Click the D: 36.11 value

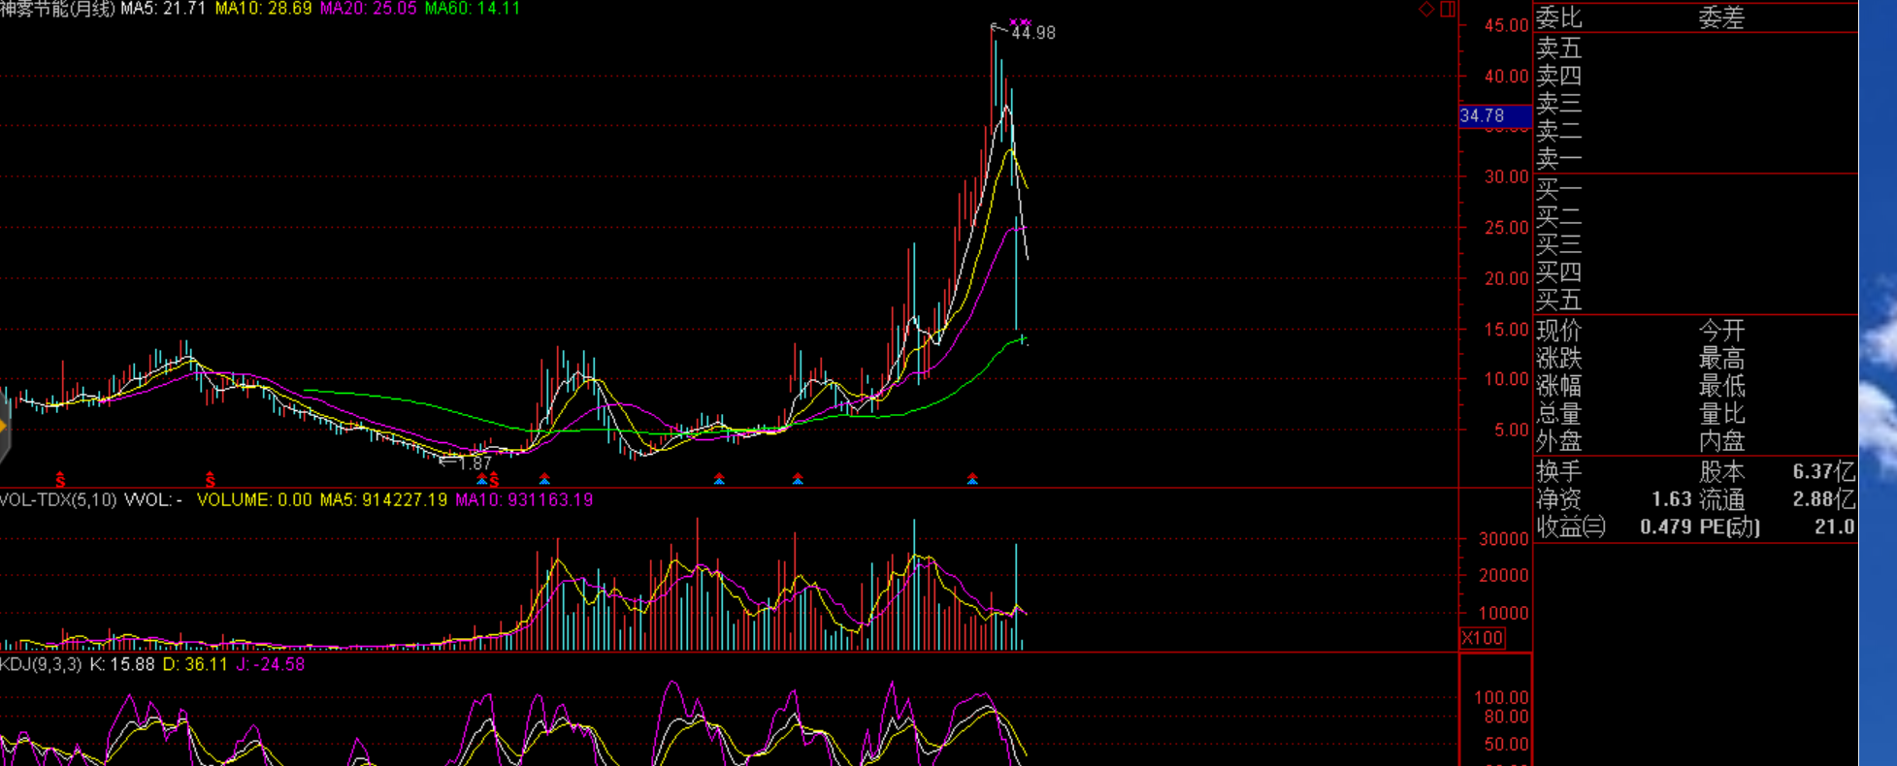[195, 665]
